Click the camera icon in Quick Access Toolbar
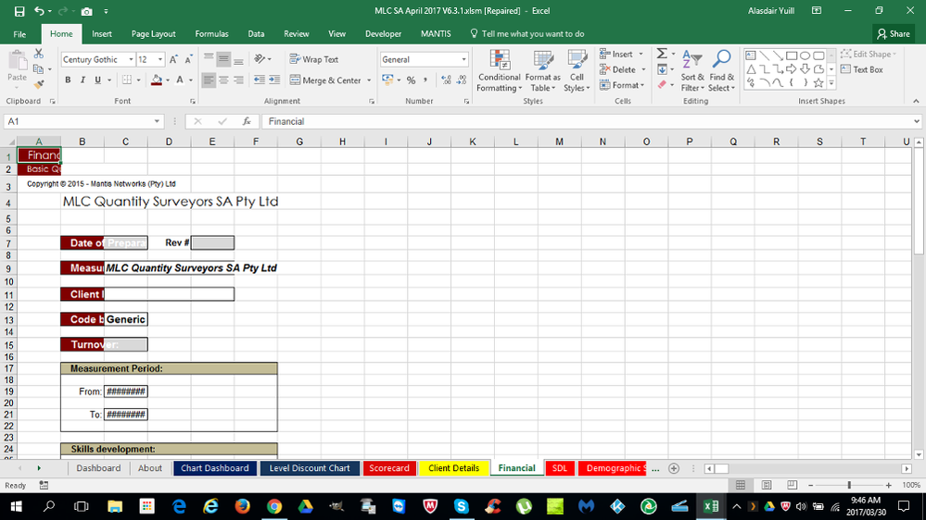This screenshot has height=520, width=926. point(86,11)
